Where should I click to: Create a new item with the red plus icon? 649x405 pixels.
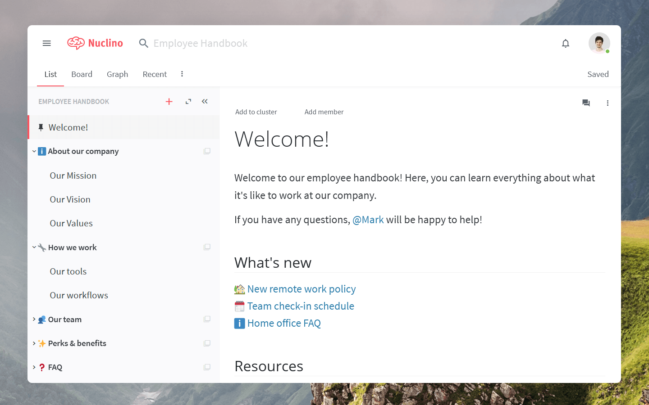(169, 101)
